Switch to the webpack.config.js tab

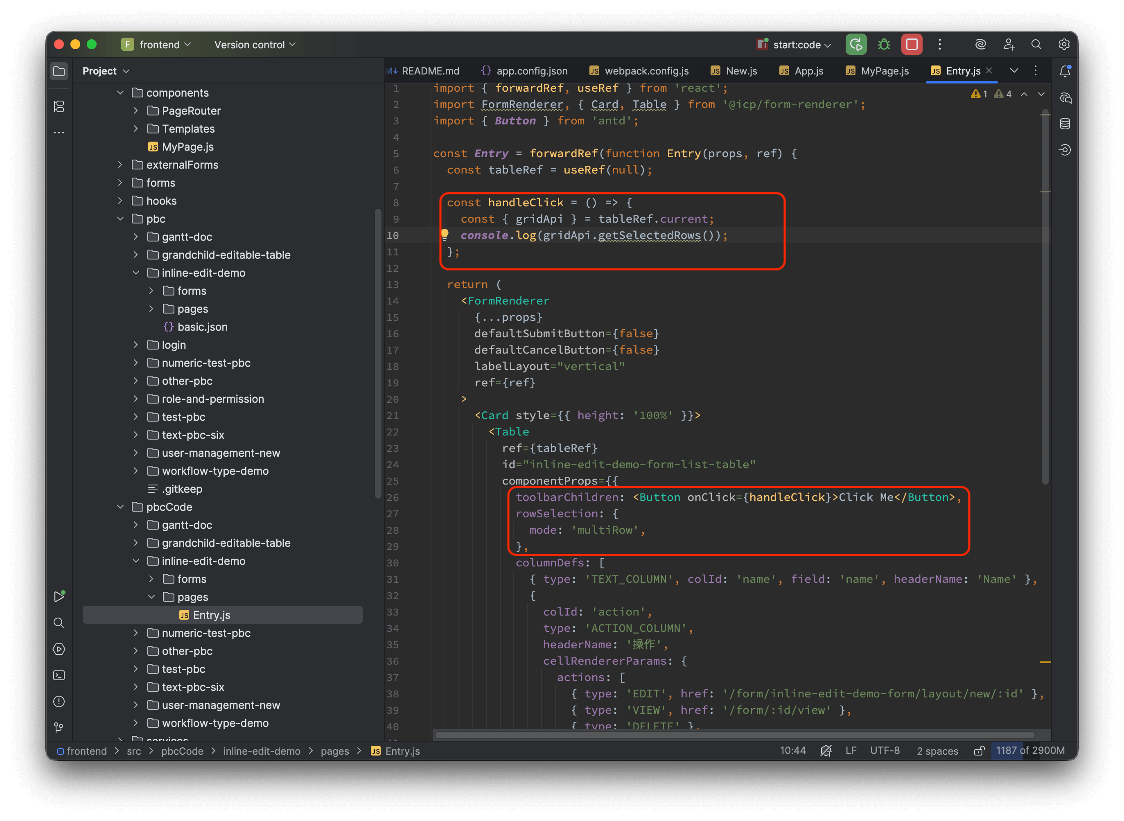pos(639,70)
